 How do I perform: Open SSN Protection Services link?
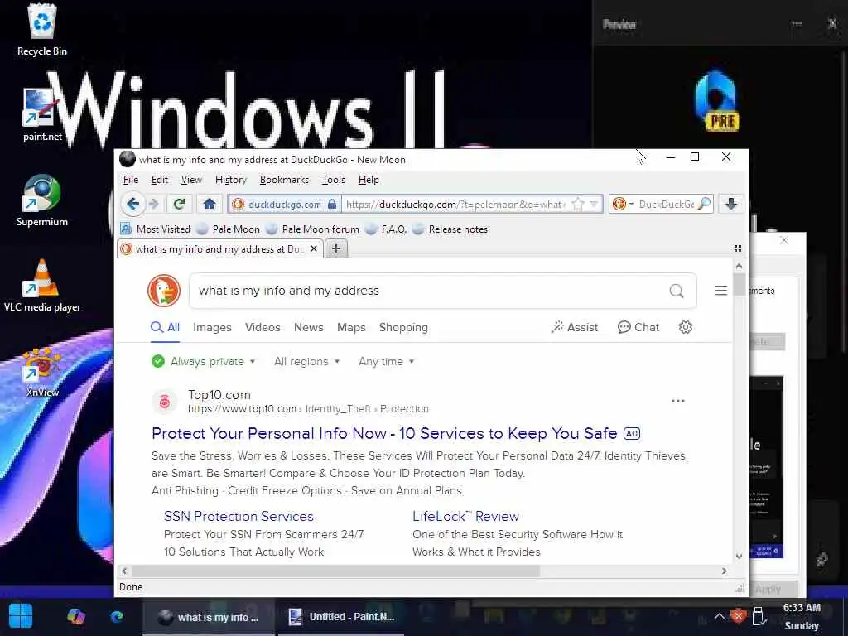(238, 516)
